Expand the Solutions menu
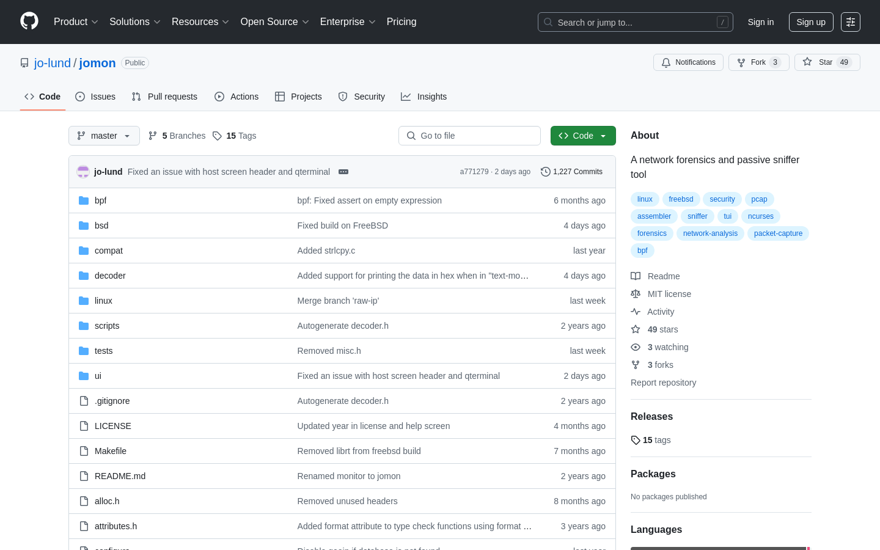 (x=135, y=21)
